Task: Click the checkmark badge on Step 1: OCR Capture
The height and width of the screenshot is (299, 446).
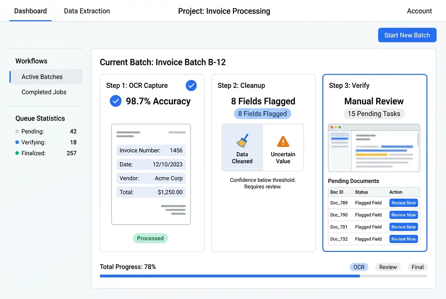Action: click(191, 85)
